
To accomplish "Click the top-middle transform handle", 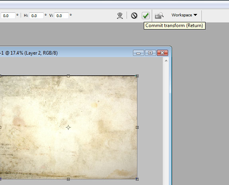I will coord(68,76).
